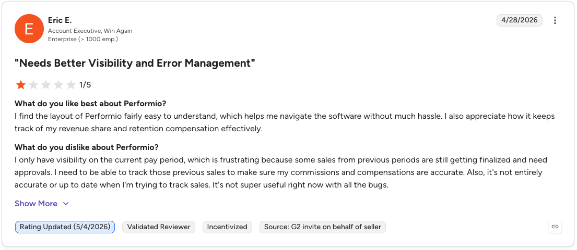This screenshot has height=250, width=577.
Task: Expand review with Show More
Action: point(36,203)
